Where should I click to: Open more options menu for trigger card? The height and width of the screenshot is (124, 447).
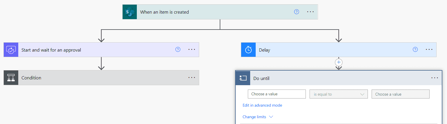click(310, 12)
